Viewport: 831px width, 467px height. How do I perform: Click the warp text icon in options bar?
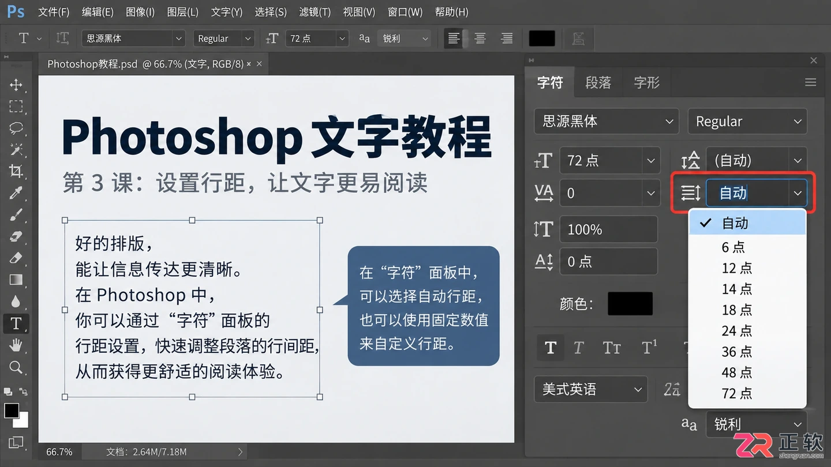pos(578,39)
